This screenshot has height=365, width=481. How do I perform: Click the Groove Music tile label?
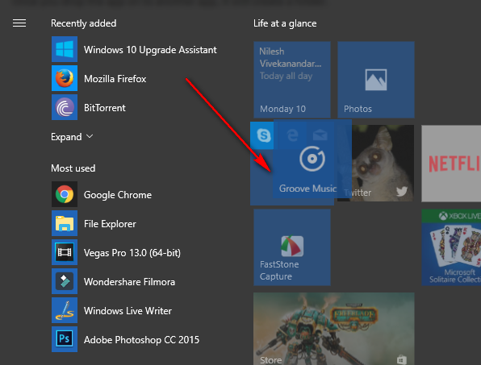pos(307,189)
